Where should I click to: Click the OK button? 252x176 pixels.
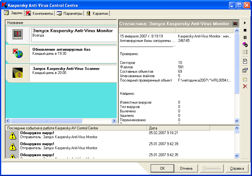tap(162, 168)
